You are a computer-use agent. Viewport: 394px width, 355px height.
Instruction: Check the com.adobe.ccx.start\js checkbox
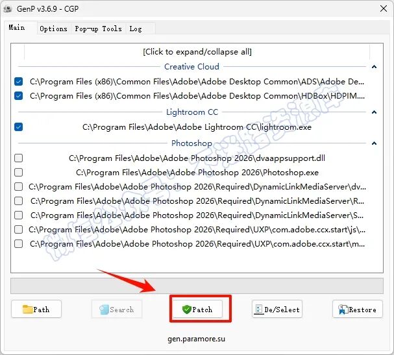19,229
